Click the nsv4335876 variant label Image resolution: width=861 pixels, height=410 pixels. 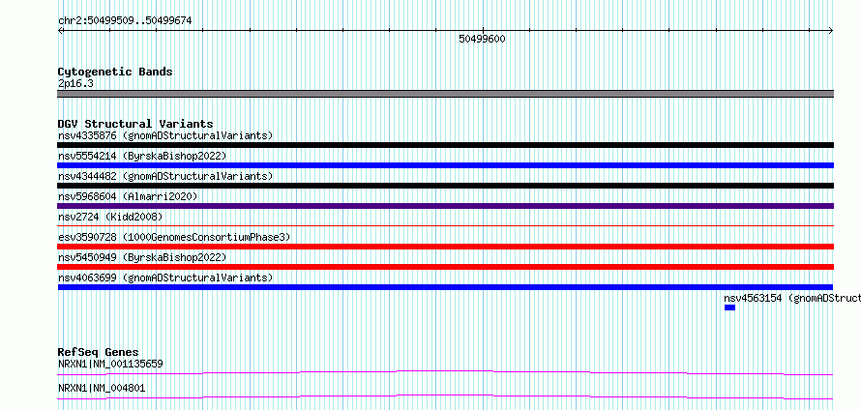pyautogui.click(x=165, y=135)
